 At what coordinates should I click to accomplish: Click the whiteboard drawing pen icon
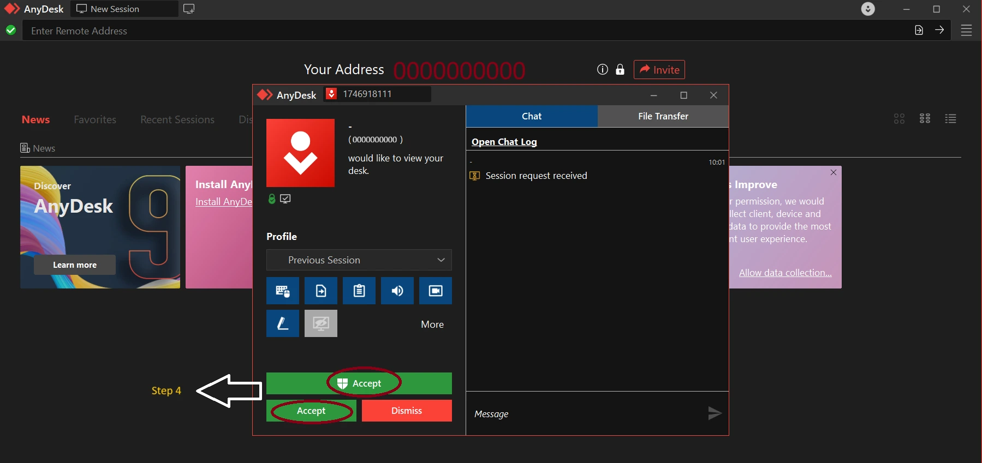tap(282, 323)
